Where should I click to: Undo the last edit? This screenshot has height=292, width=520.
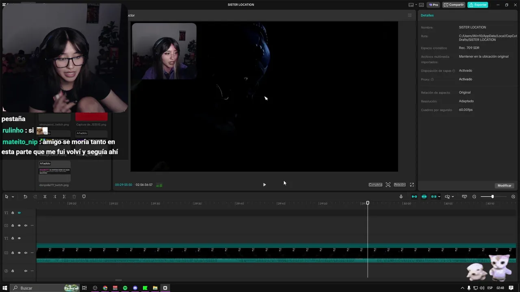(x=25, y=197)
